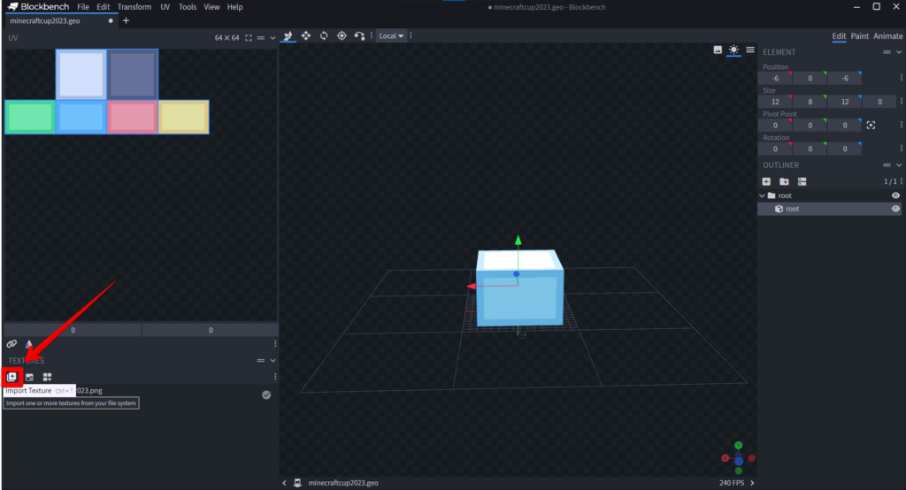906x490 pixels.
Task: Toggle visibility of the root cube
Action: point(895,209)
